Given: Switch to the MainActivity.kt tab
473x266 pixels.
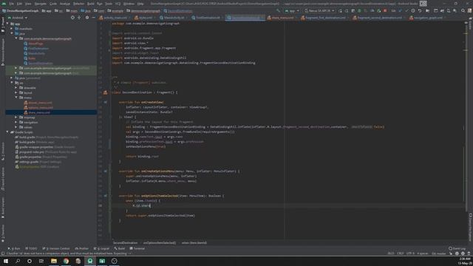Looking at the screenshot, I should (174, 18).
